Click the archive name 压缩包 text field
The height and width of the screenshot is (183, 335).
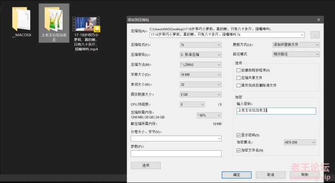point(227,35)
